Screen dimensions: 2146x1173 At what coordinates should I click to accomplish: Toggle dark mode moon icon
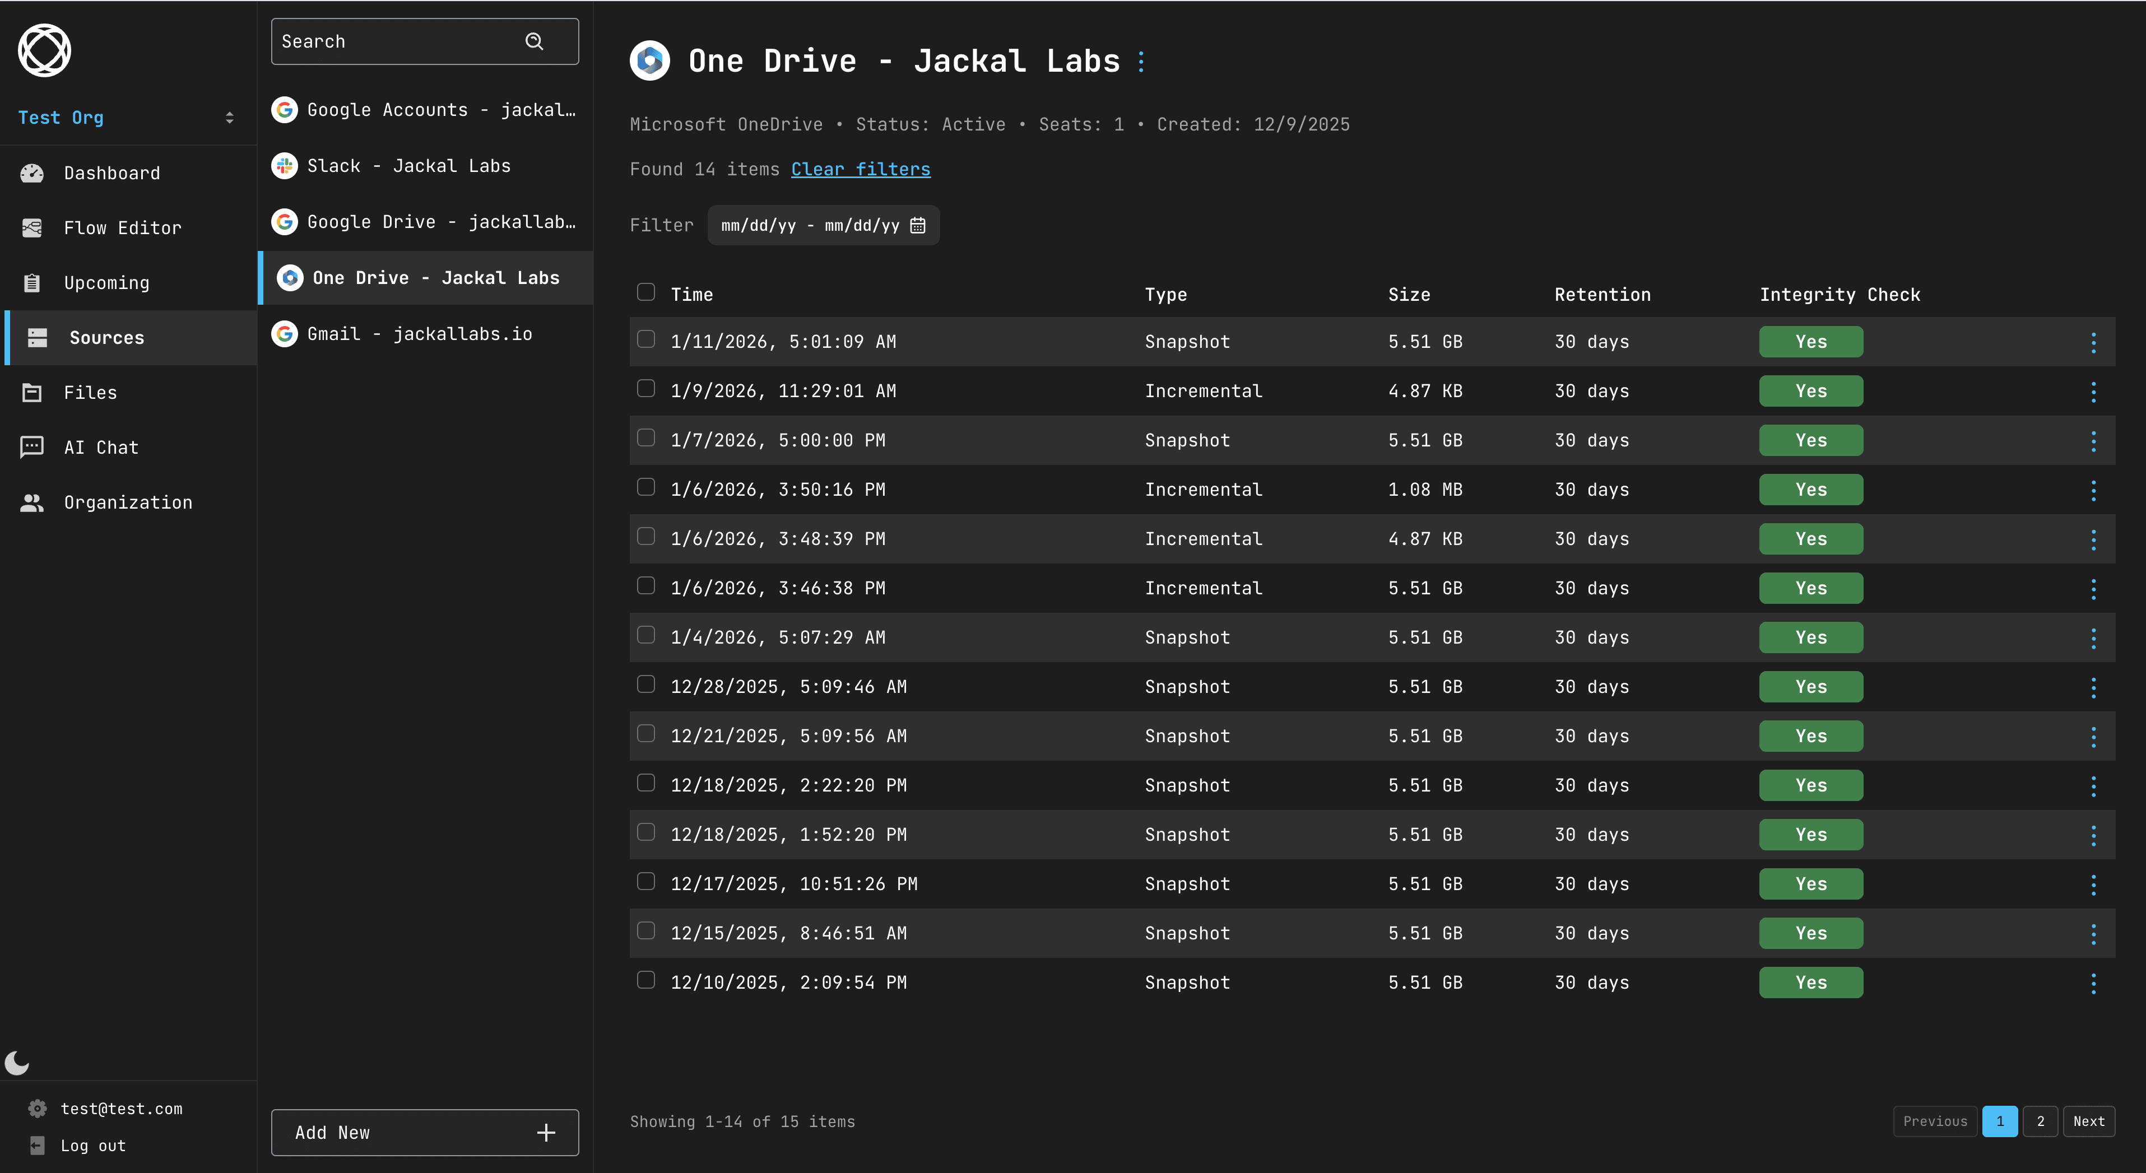[x=17, y=1062]
